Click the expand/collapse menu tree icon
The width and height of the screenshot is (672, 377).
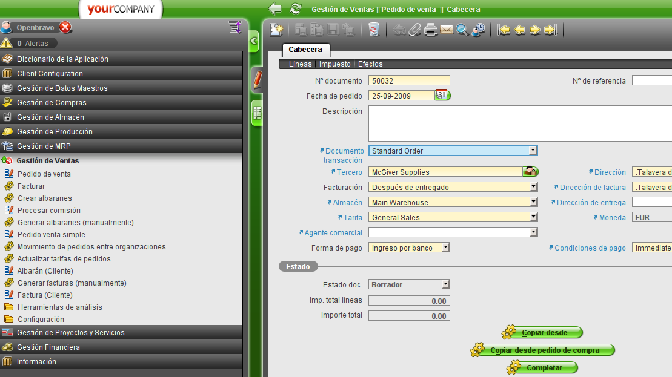(235, 27)
